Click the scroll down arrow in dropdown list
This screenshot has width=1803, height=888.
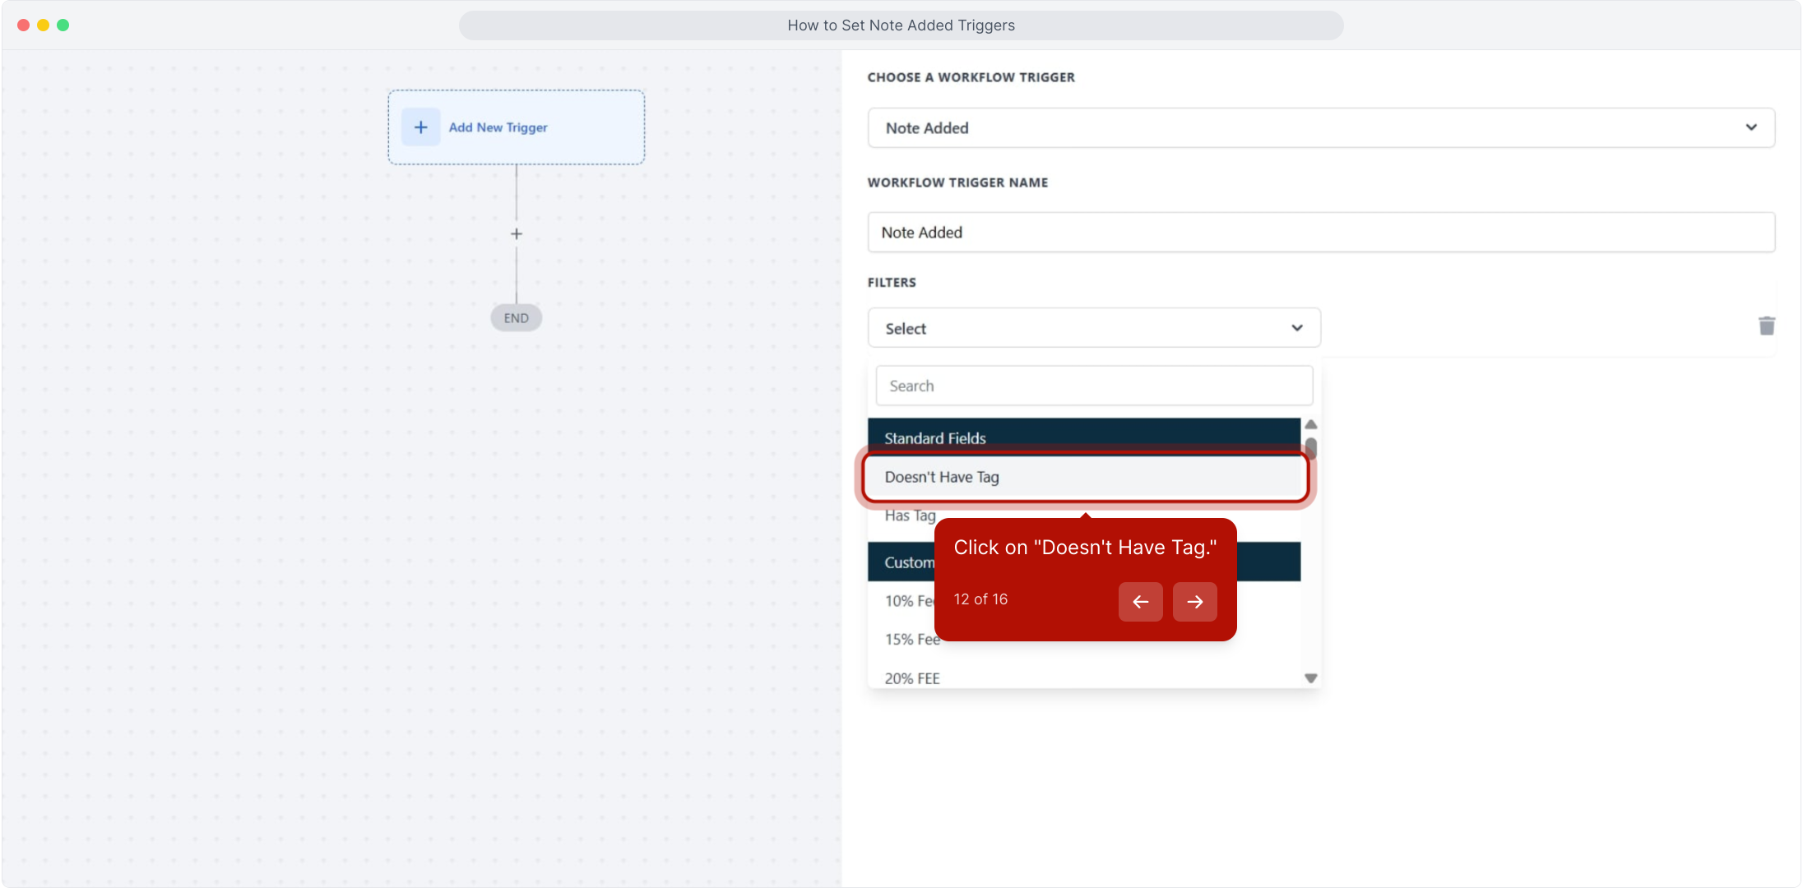tap(1311, 678)
